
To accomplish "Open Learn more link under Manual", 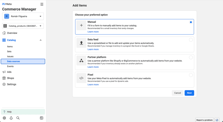I will pos(93,32).
